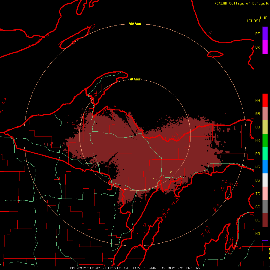Click the 100 NMI range ring label
Viewport: 270px width, 270px height.
point(135,24)
